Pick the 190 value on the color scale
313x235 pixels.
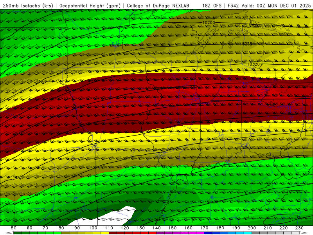(x=236, y=228)
